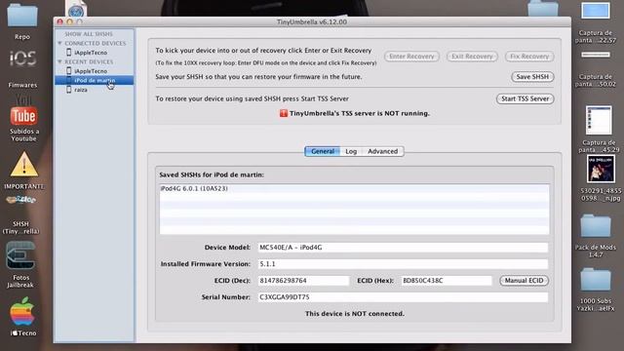This screenshot has width=624, height=351.
Task: Switch to the Log tab
Action: (x=351, y=151)
